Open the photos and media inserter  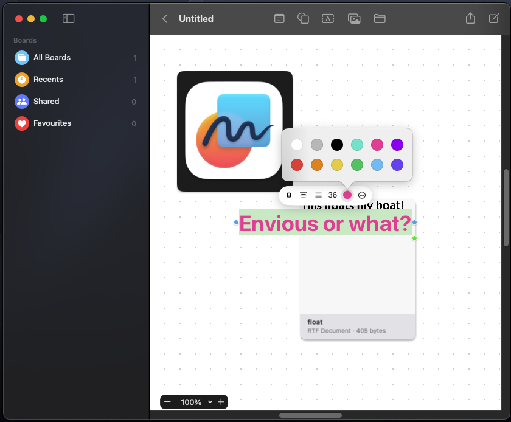354,19
